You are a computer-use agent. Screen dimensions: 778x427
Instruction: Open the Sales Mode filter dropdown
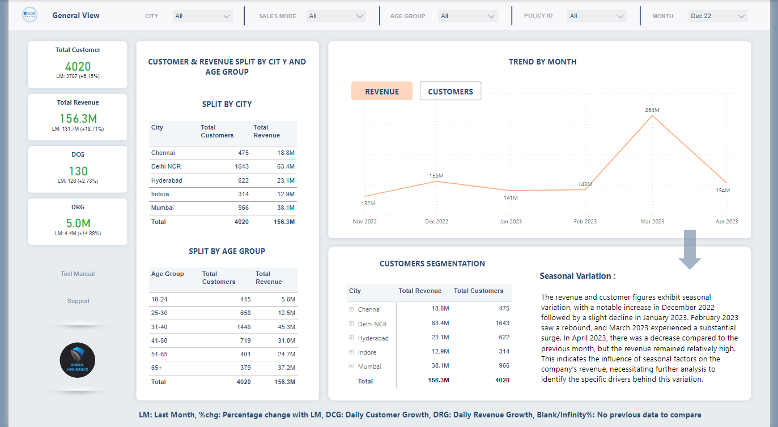click(336, 16)
